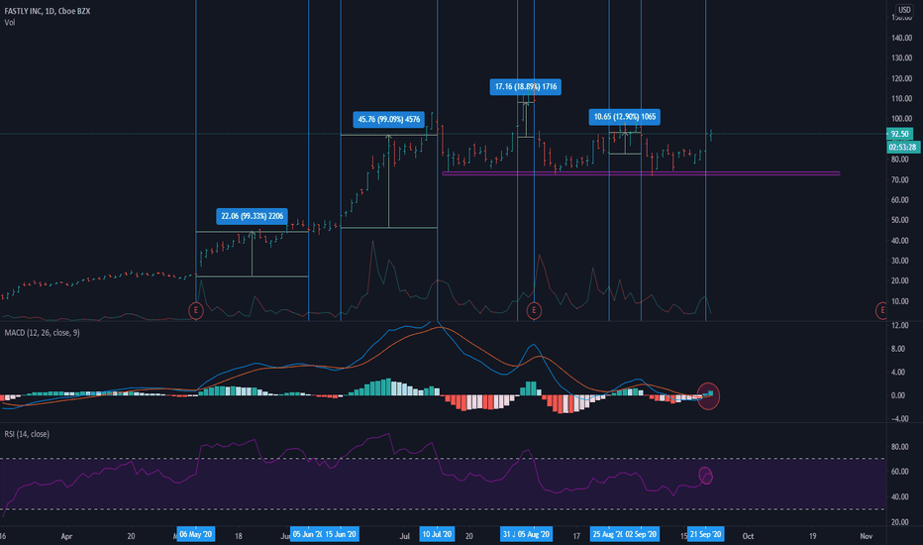Viewport: 923px width, 545px height.
Task: Click 30.00 on the price axis
Action: pyautogui.click(x=899, y=261)
